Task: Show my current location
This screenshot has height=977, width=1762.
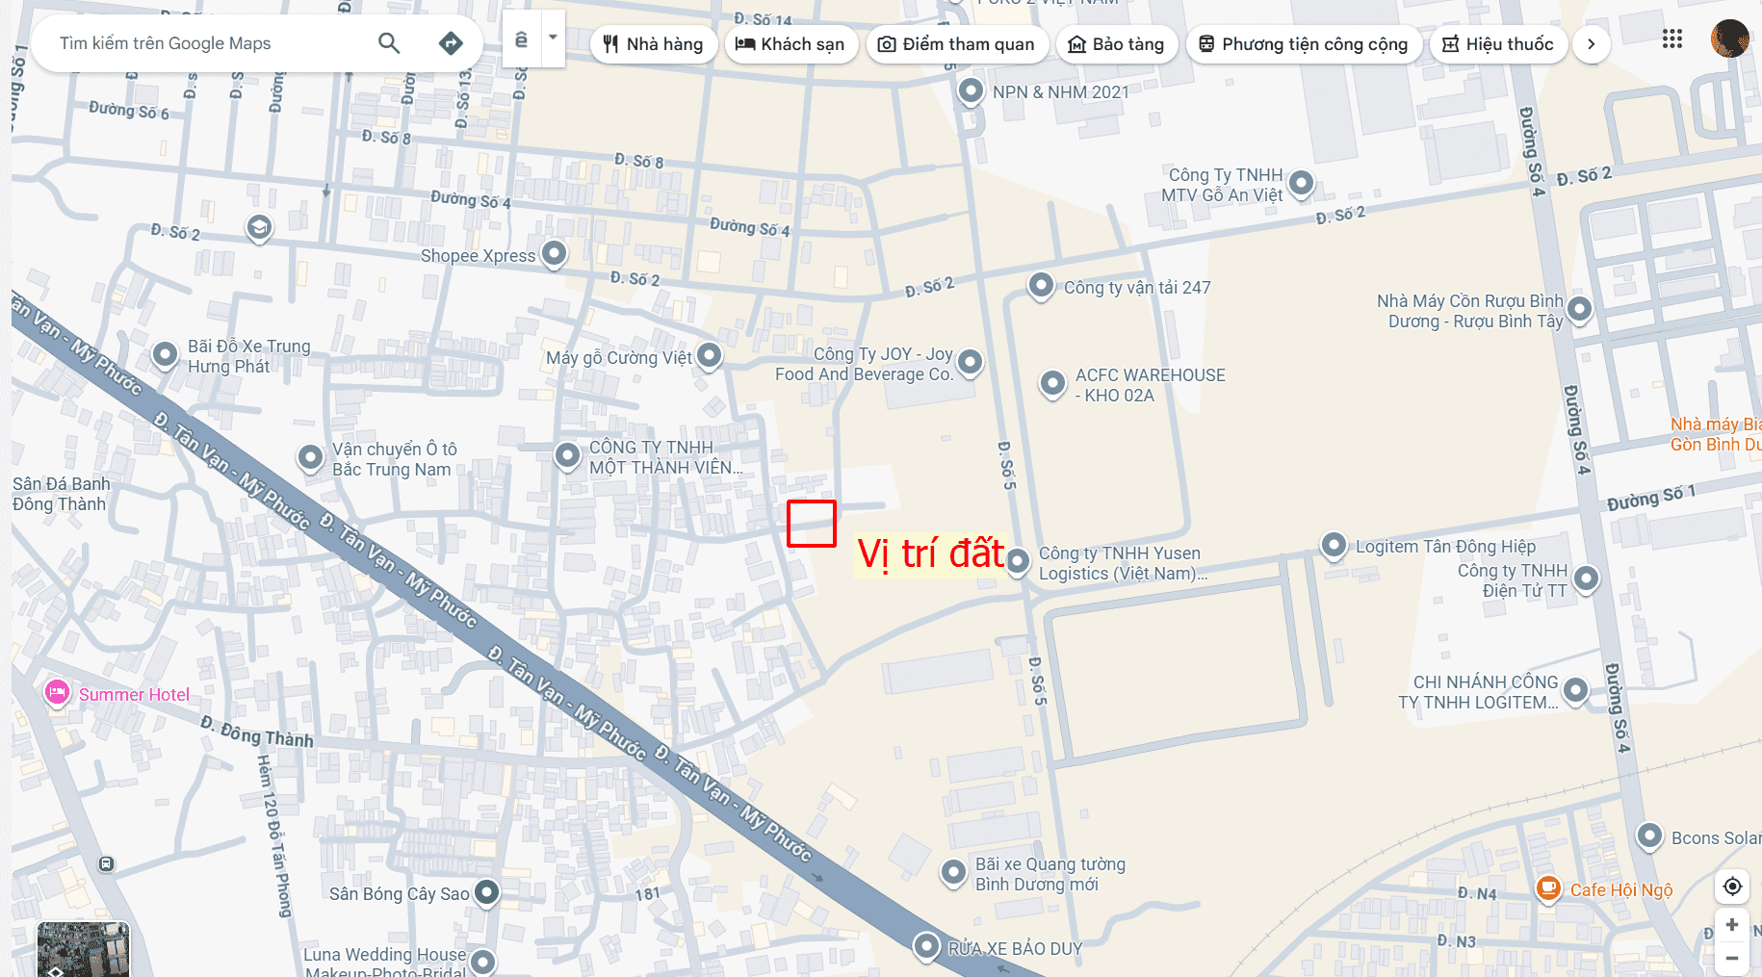Action: [1732, 887]
